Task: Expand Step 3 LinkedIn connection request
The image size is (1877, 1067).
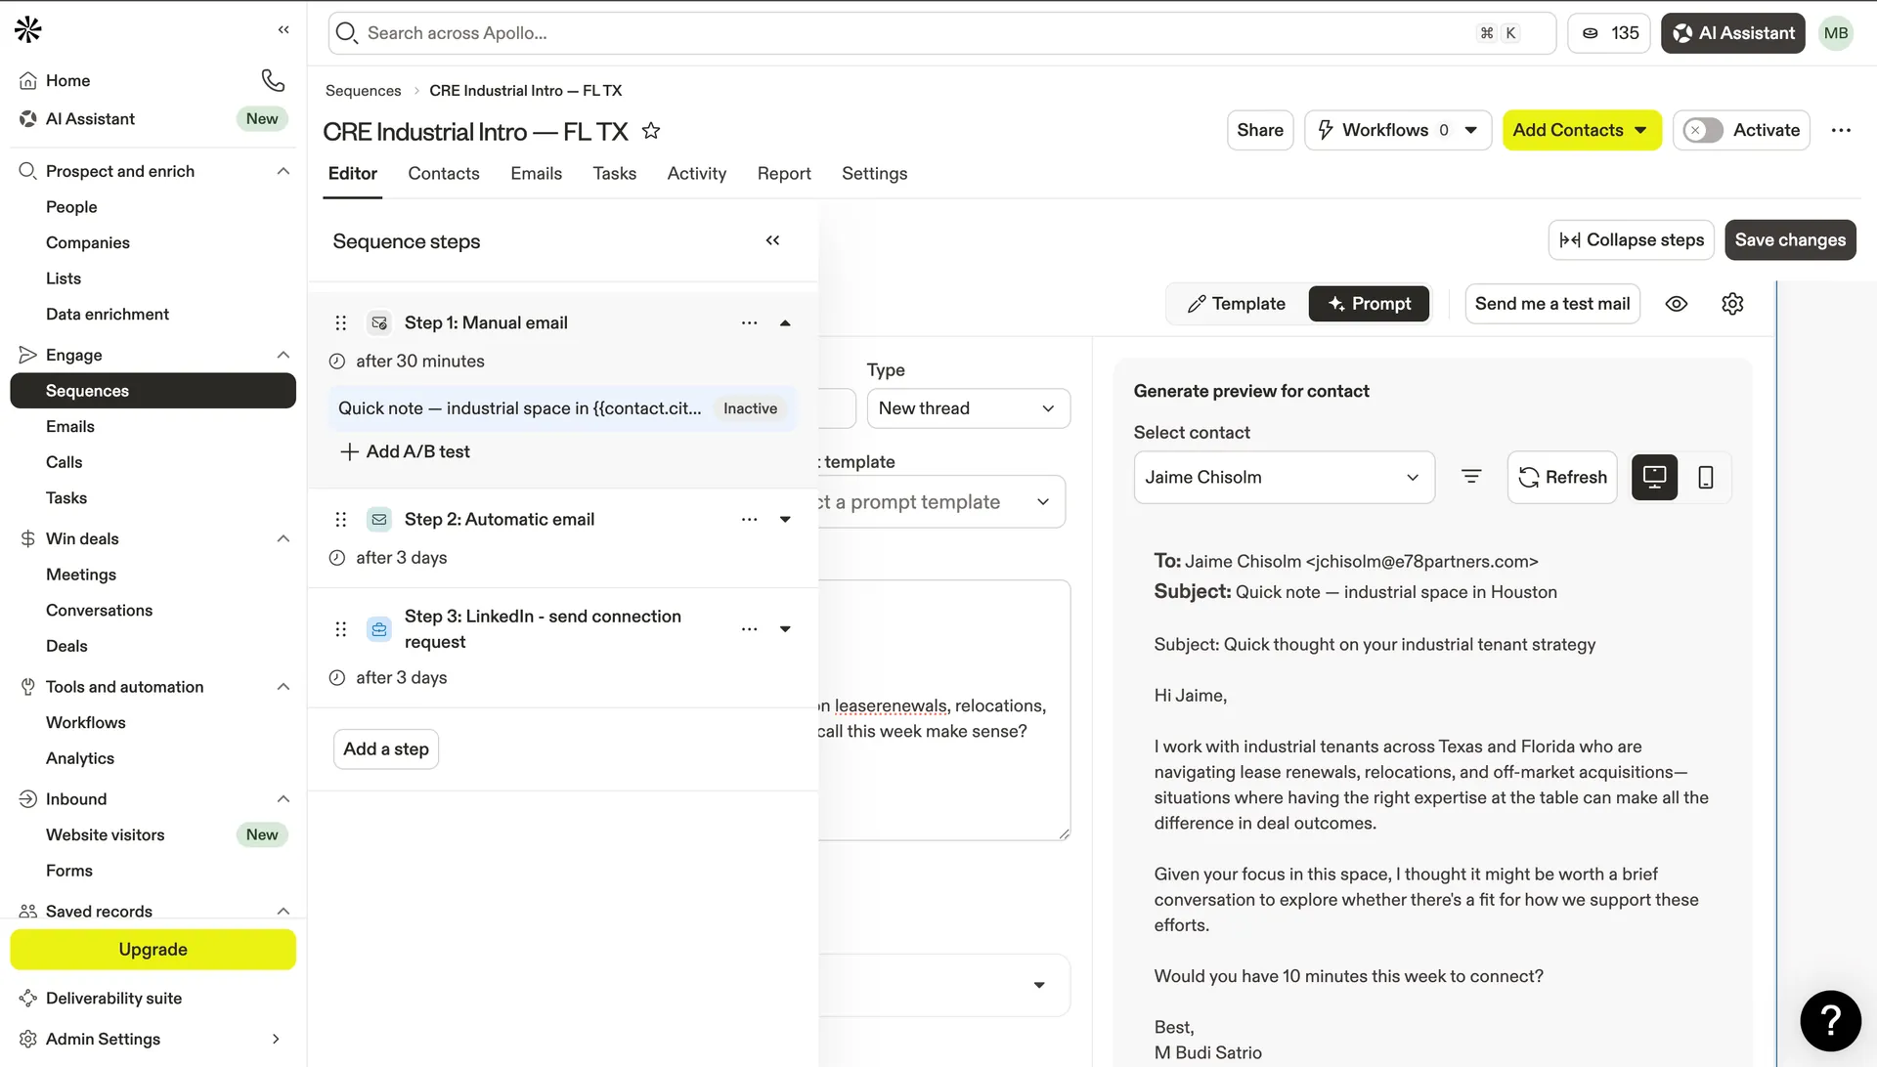Action: point(785,629)
